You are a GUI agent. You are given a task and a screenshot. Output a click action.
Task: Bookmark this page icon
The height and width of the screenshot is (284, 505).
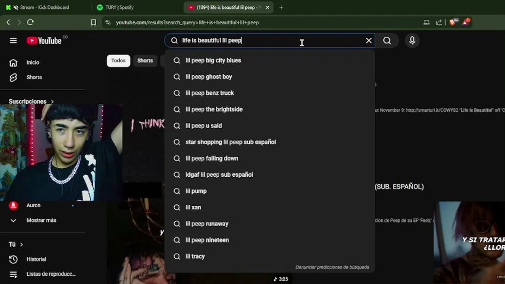(x=94, y=22)
